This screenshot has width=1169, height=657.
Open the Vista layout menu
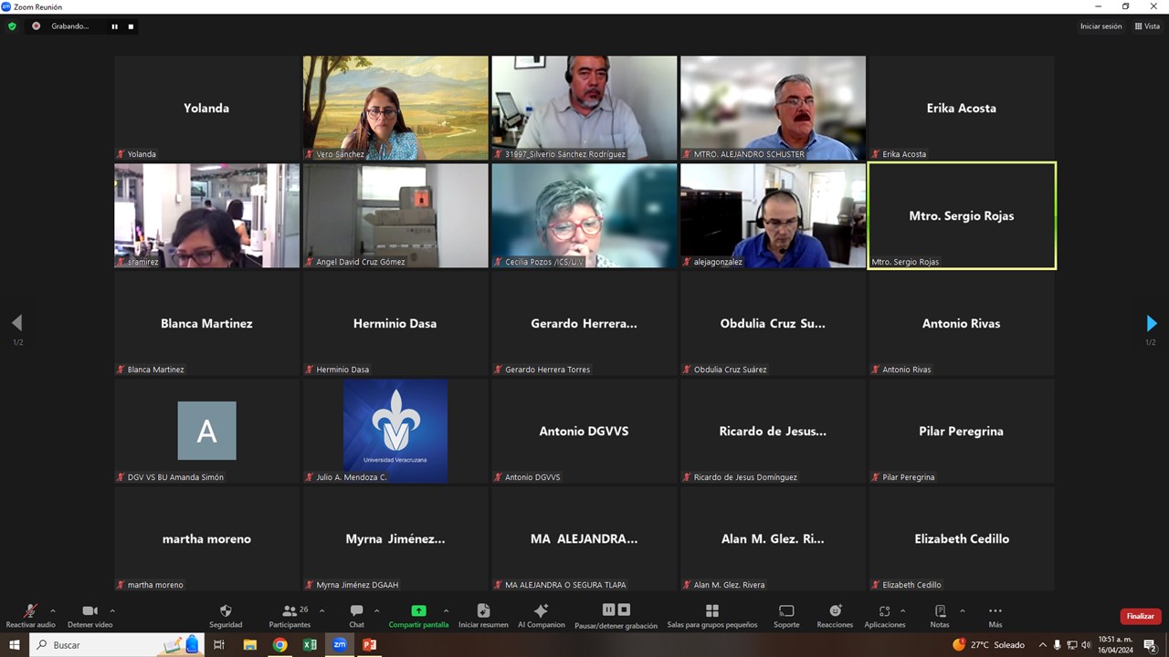pyautogui.click(x=1148, y=26)
